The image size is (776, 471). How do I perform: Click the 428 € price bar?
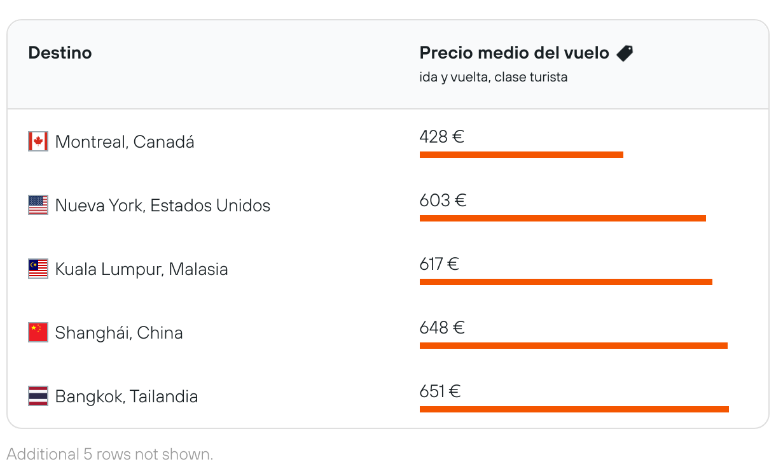pos(521,155)
